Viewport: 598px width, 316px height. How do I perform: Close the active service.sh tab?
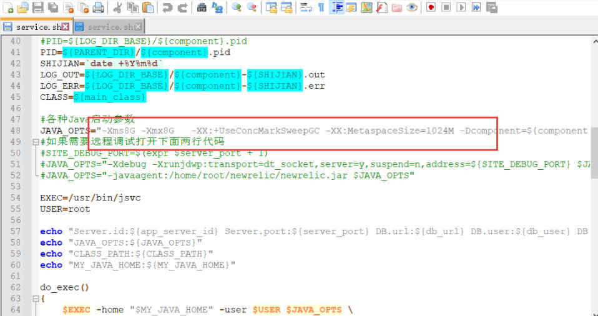pyautogui.click(x=66, y=27)
